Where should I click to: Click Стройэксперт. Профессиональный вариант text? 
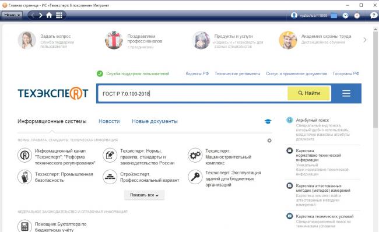tap(150, 177)
